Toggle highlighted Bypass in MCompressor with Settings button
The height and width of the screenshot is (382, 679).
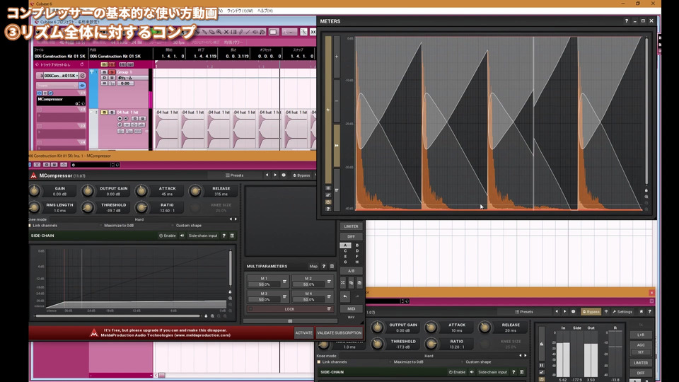(591, 311)
